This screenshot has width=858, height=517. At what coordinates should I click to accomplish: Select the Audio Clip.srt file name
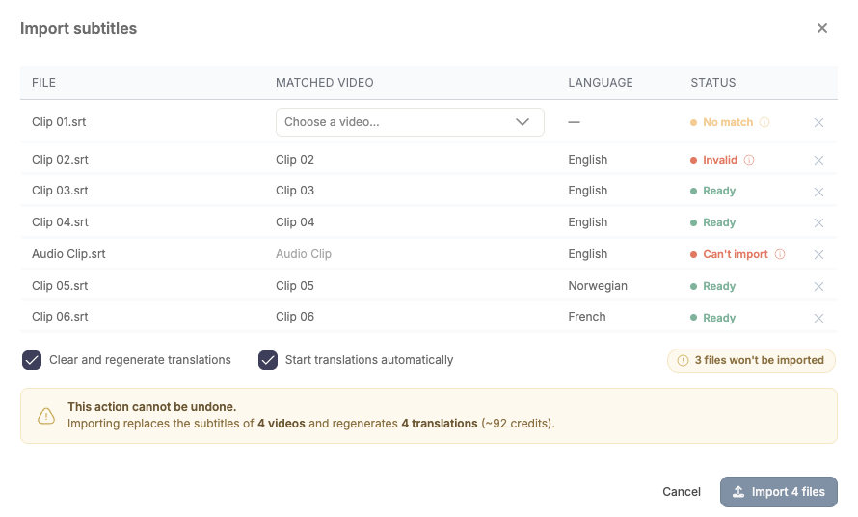(x=69, y=254)
